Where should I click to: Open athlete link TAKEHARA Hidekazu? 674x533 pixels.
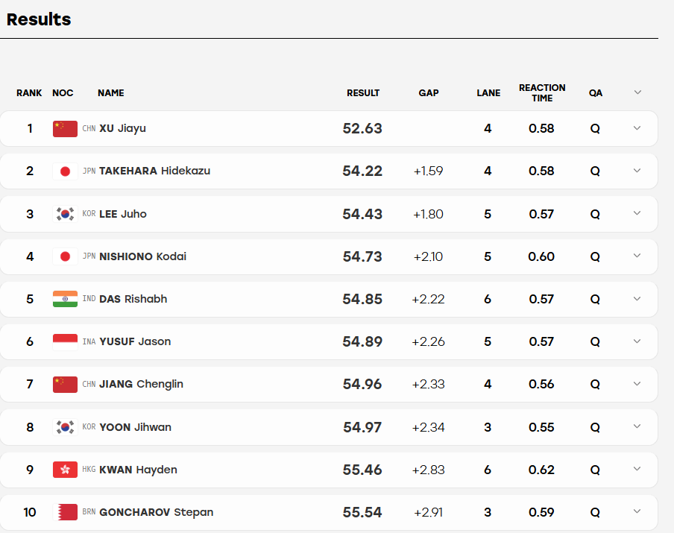click(x=155, y=171)
